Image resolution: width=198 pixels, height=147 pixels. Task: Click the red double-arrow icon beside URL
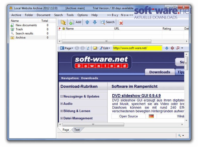click(172, 48)
